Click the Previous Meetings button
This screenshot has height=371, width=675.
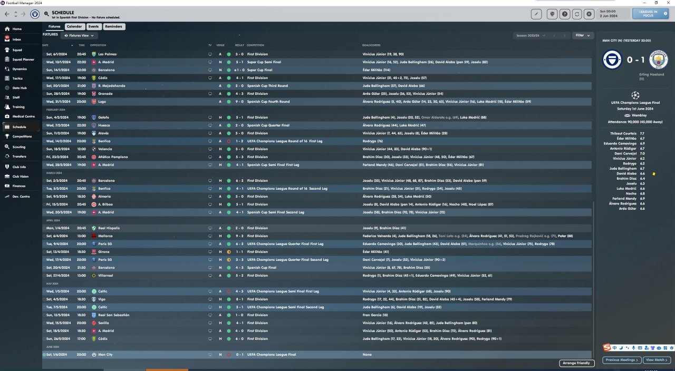coord(622,360)
